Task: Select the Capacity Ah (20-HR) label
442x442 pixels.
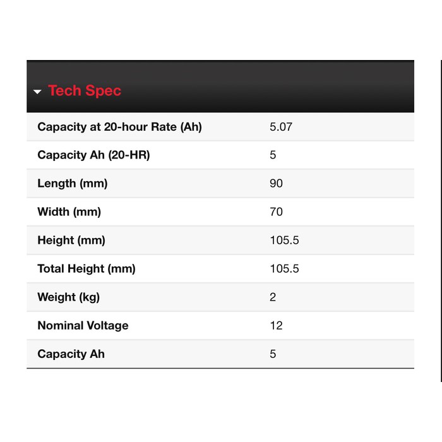Action: pos(93,155)
